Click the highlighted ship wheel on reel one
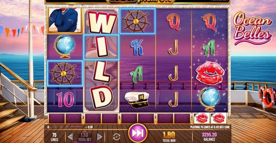 pos(65,73)
